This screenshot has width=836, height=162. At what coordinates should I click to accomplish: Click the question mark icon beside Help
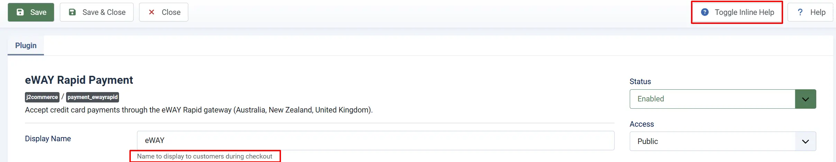click(800, 12)
